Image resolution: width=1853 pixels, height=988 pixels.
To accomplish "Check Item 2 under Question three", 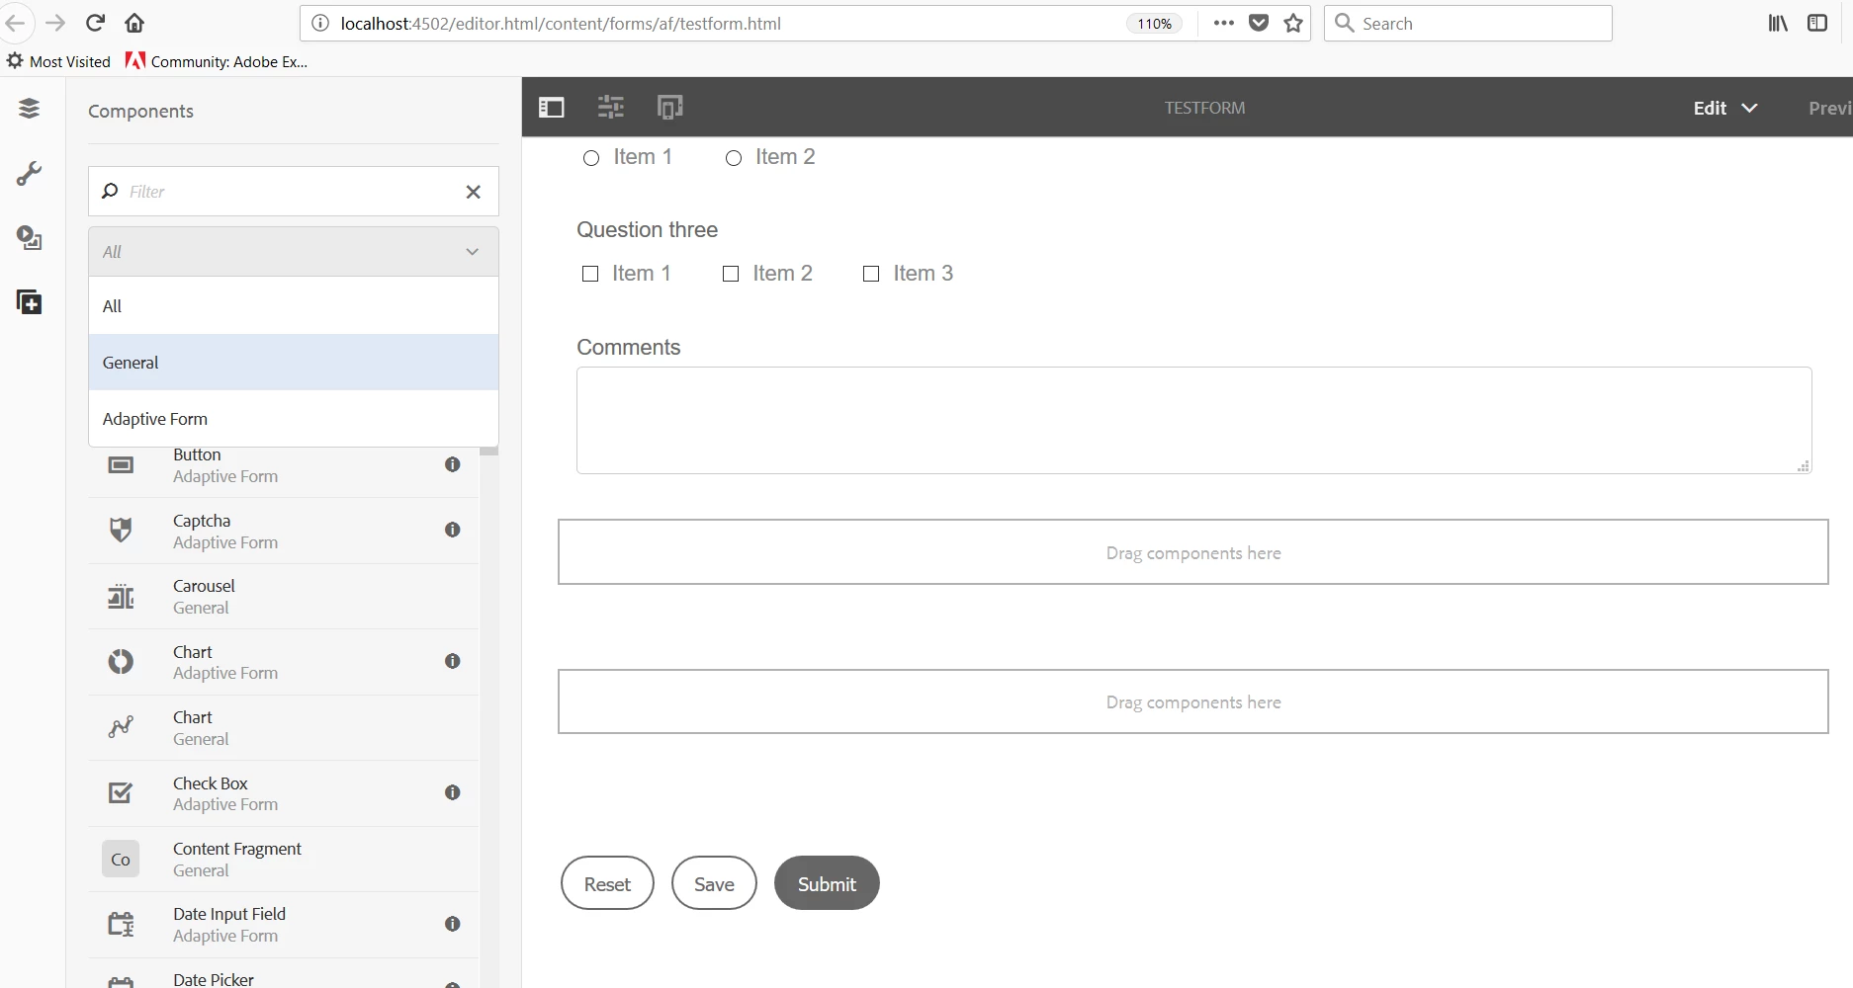I will click(x=731, y=274).
